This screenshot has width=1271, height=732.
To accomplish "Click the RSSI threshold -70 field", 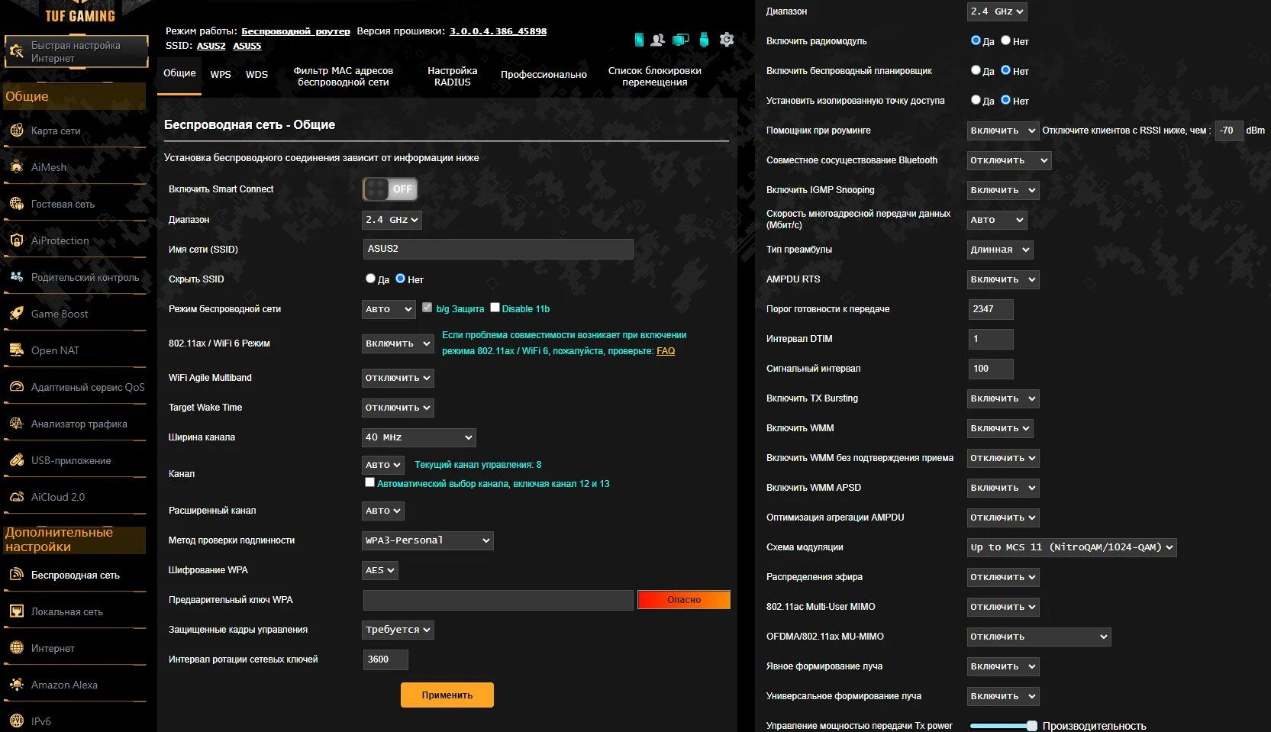I will (x=1229, y=131).
